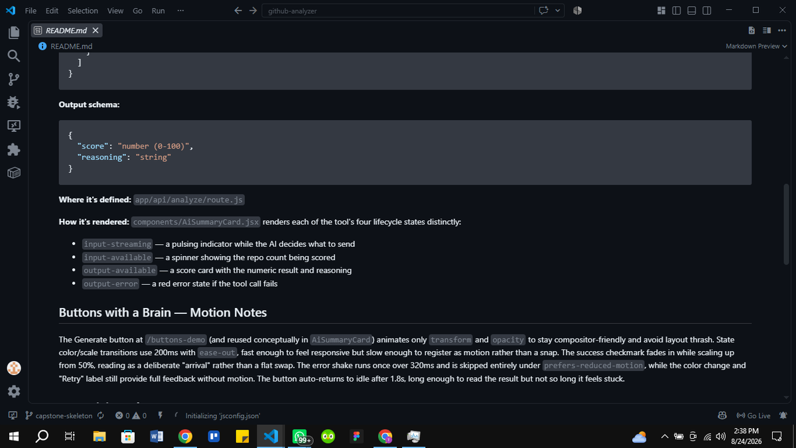Open the Remote Explorer view
The width and height of the screenshot is (796, 448).
point(13,125)
